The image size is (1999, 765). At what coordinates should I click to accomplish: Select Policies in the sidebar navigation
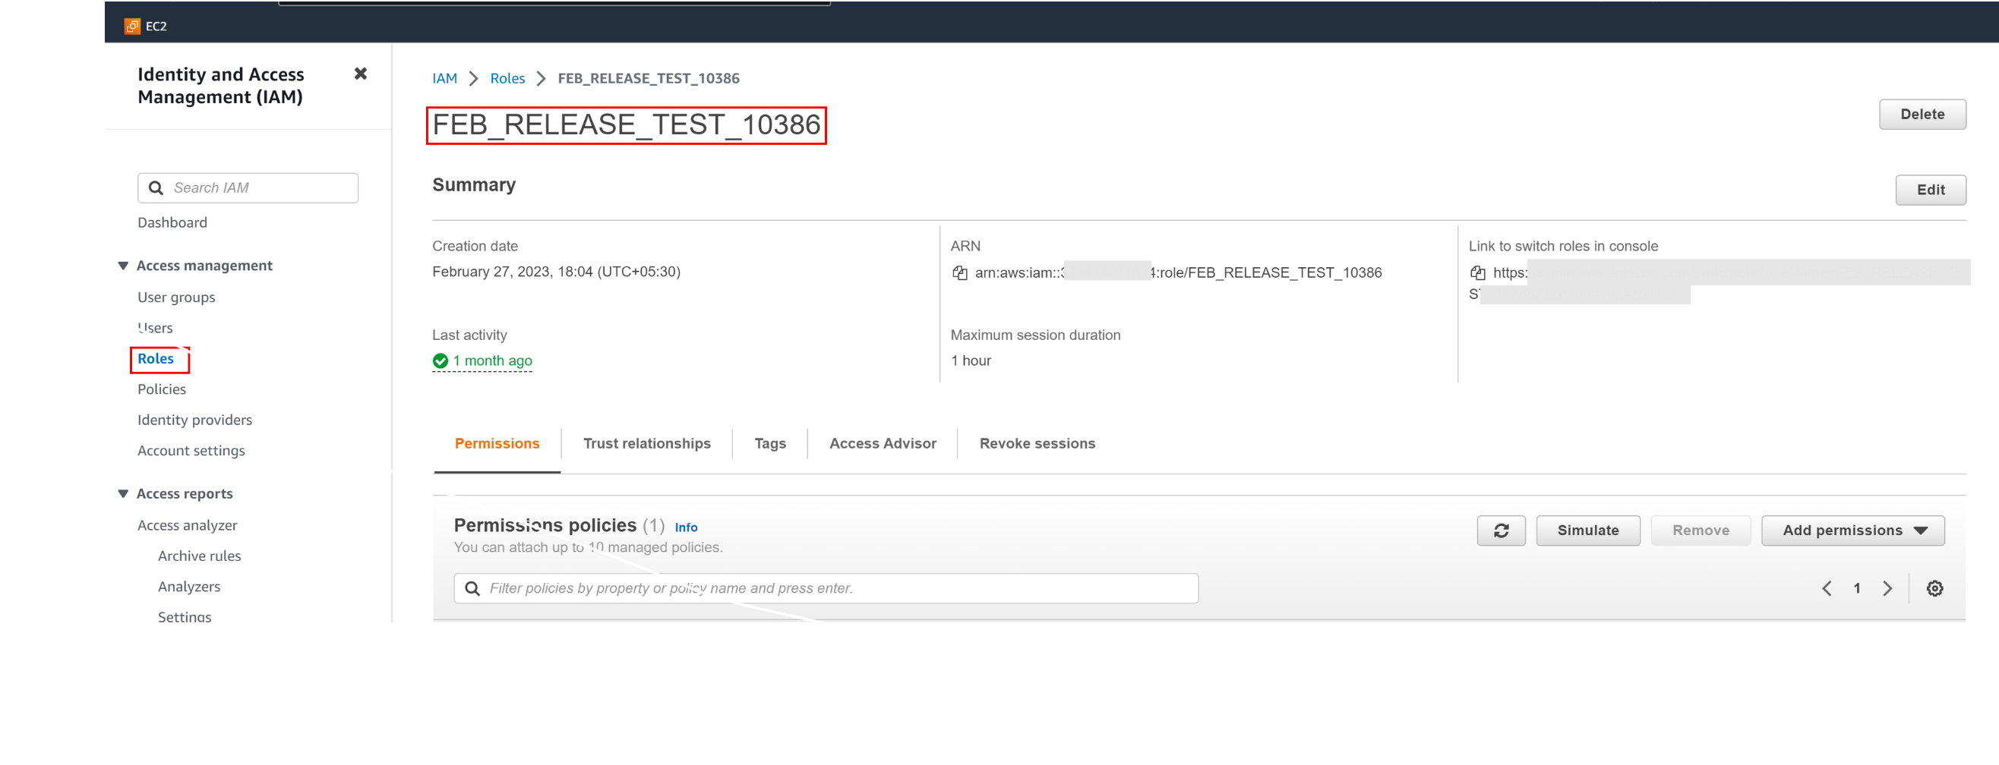162,389
